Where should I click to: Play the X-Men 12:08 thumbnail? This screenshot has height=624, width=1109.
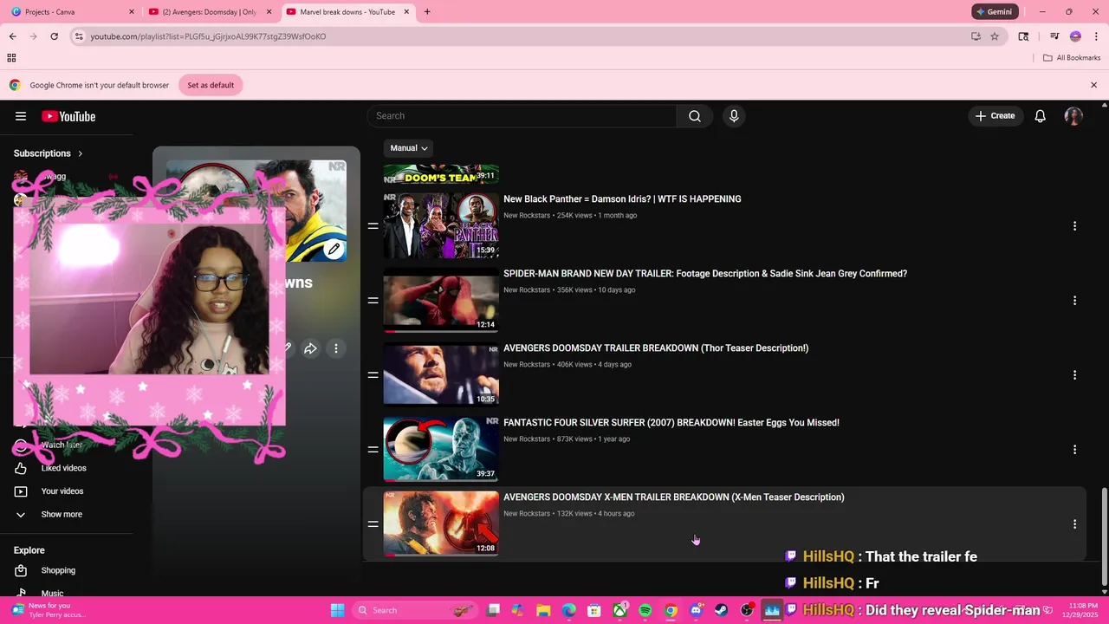pos(441,523)
